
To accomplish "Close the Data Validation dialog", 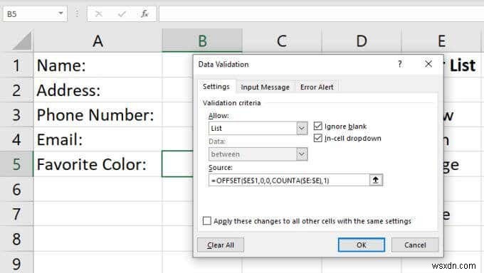I will tap(428, 64).
